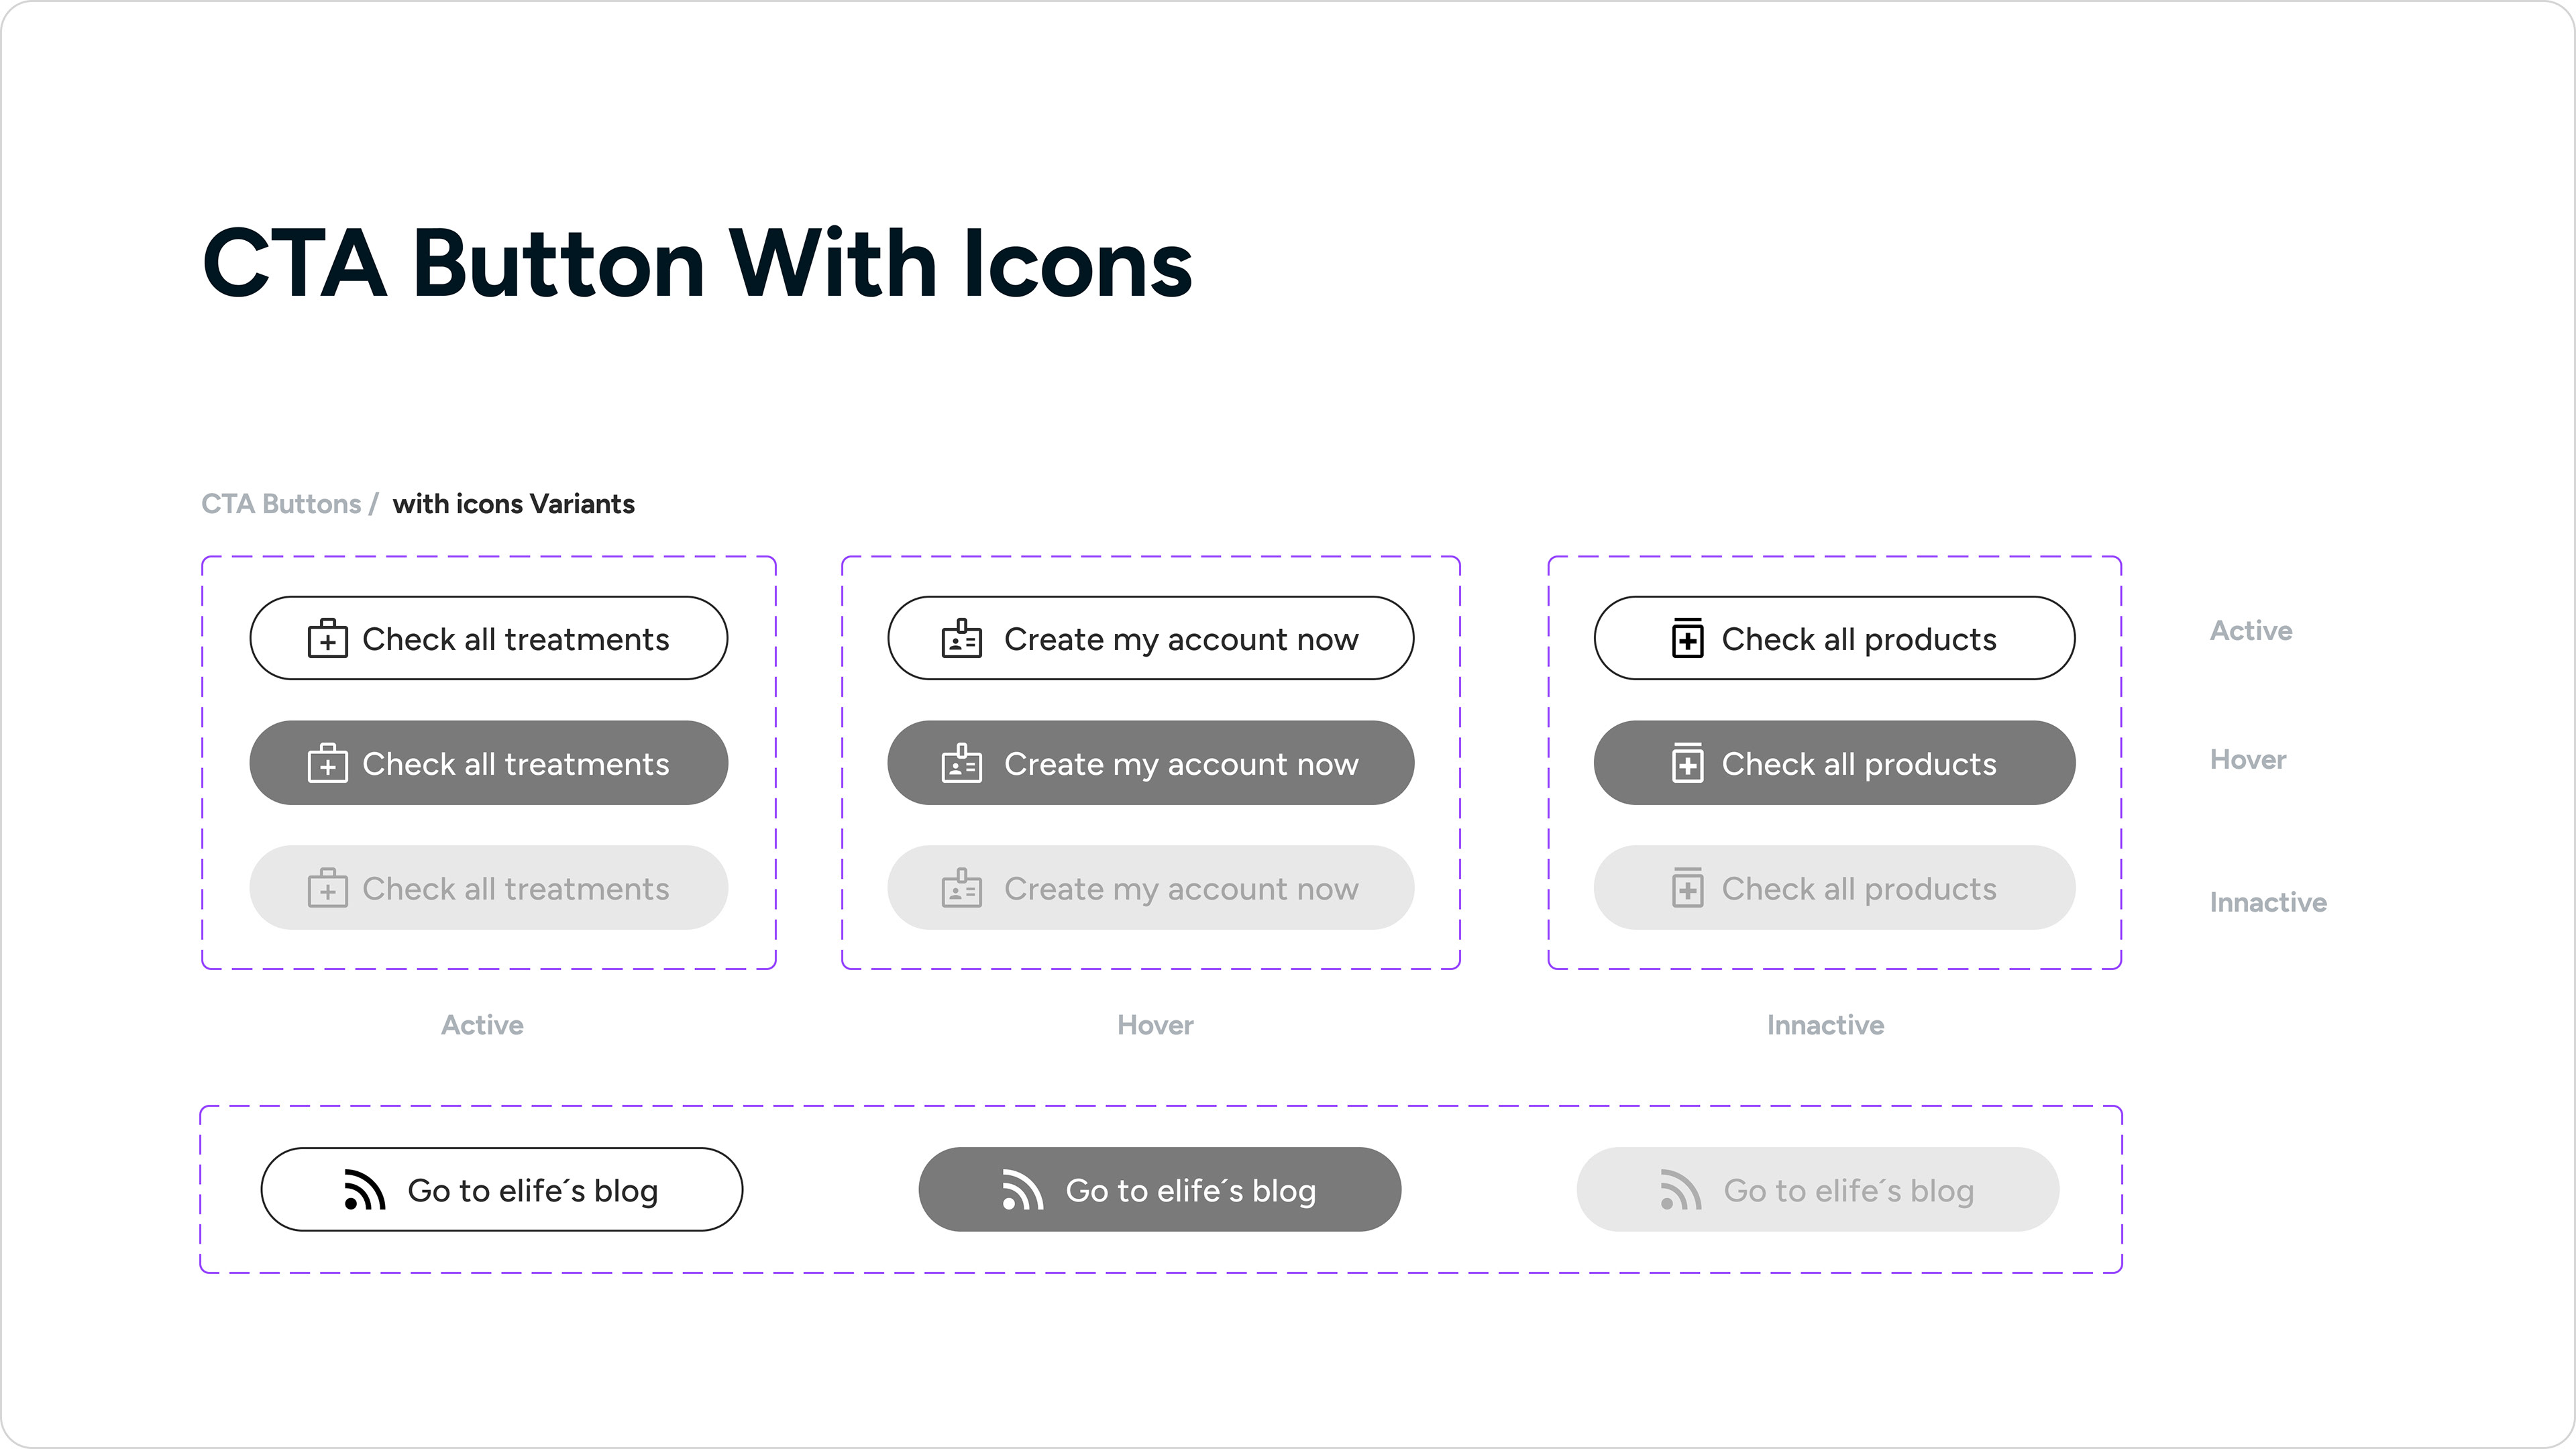Click the dark Go to elife's blog button
2576x1449 pixels.
1159,1190
